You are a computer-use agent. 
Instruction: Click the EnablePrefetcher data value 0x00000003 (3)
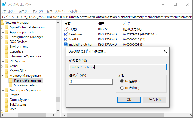pyautogui.click(x=133, y=45)
